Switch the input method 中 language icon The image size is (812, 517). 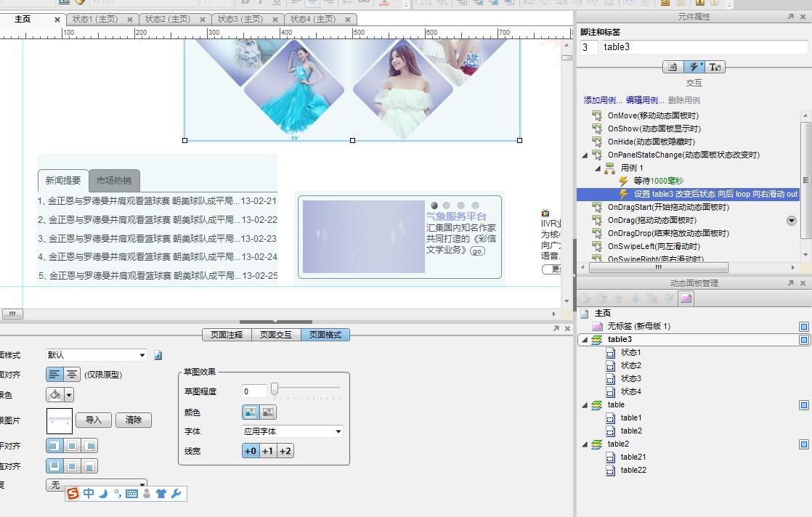coord(89,494)
